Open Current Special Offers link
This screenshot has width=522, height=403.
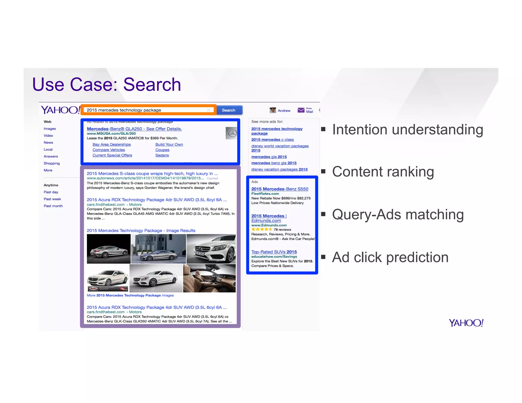112,155
